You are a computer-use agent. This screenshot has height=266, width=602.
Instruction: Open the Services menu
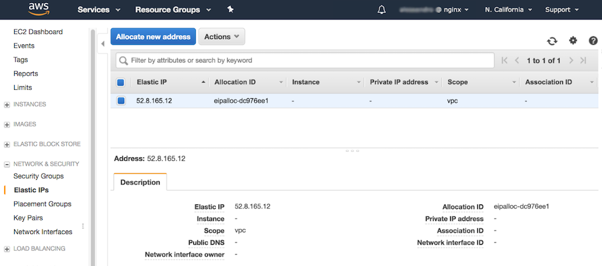click(99, 9)
